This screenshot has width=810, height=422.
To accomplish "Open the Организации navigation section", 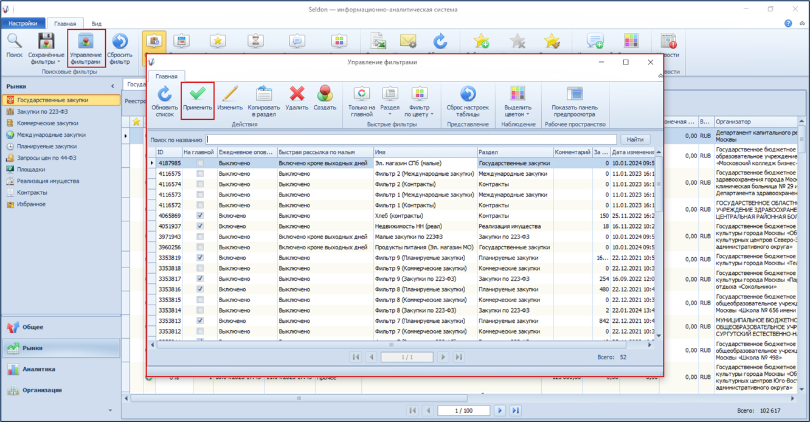I will 61,390.
